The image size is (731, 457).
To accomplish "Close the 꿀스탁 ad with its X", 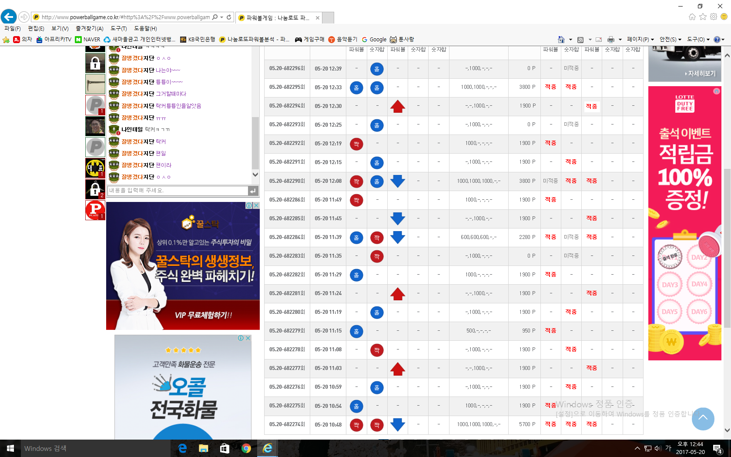I will tap(257, 205).
